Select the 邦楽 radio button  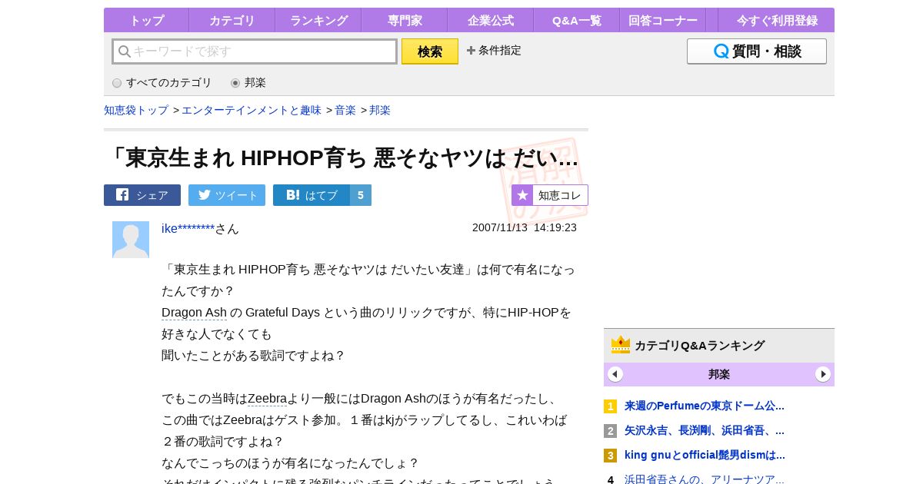pyautogui.click(x=235, y=83)
